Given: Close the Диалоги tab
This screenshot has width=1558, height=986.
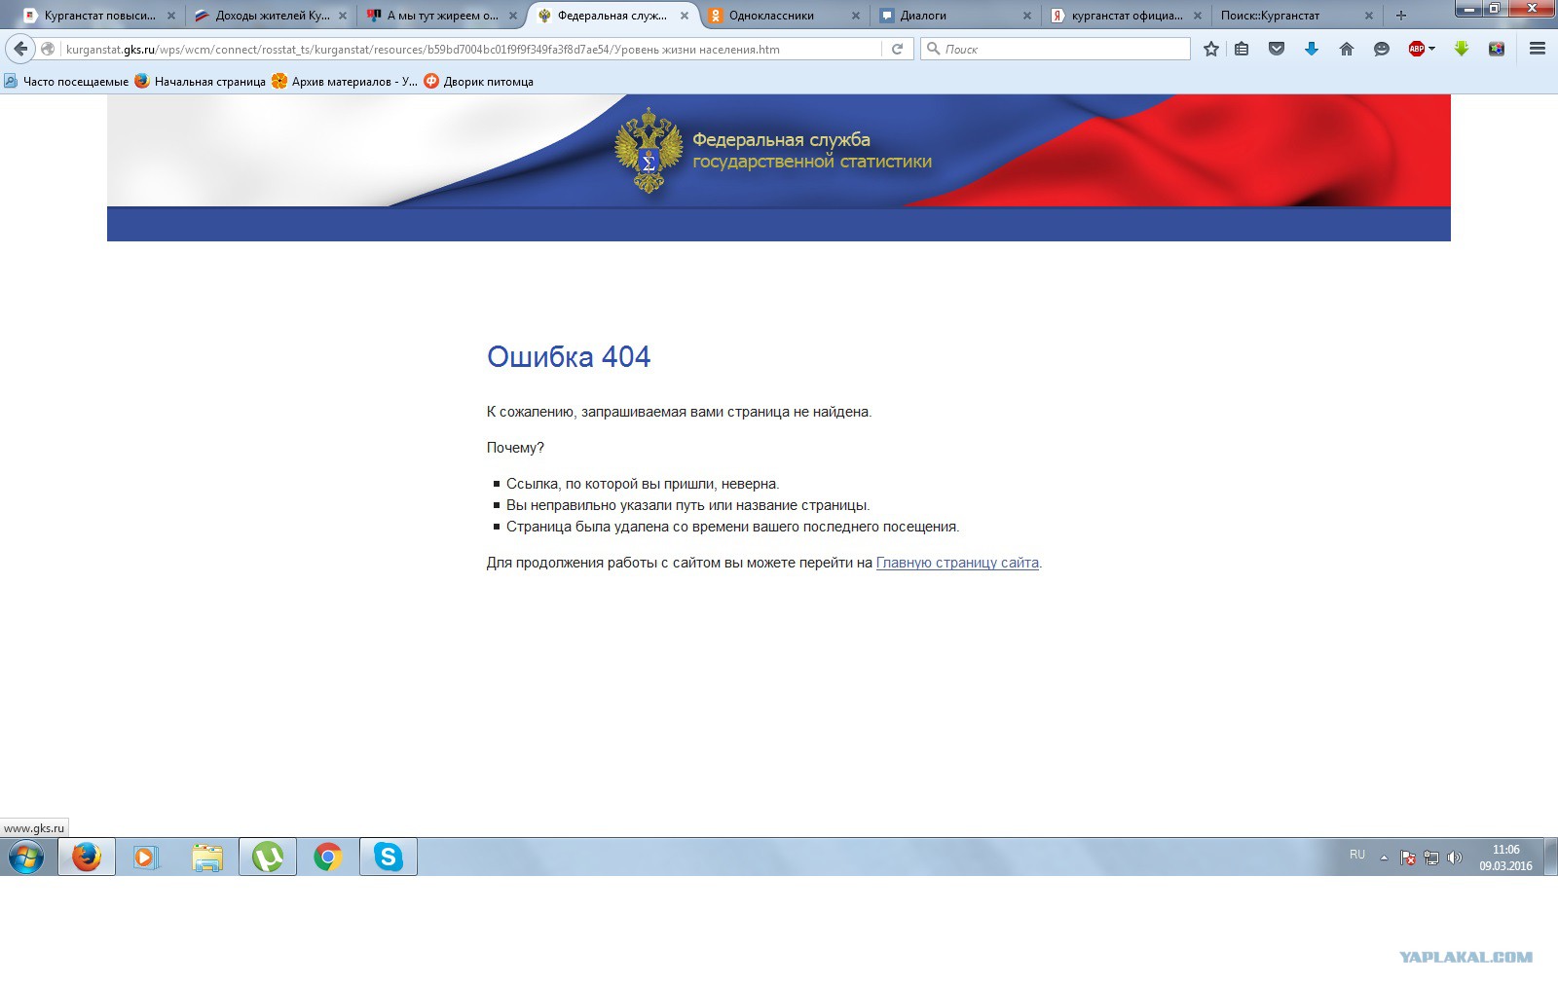Looking at the screenshot, I should (1027, 16).
